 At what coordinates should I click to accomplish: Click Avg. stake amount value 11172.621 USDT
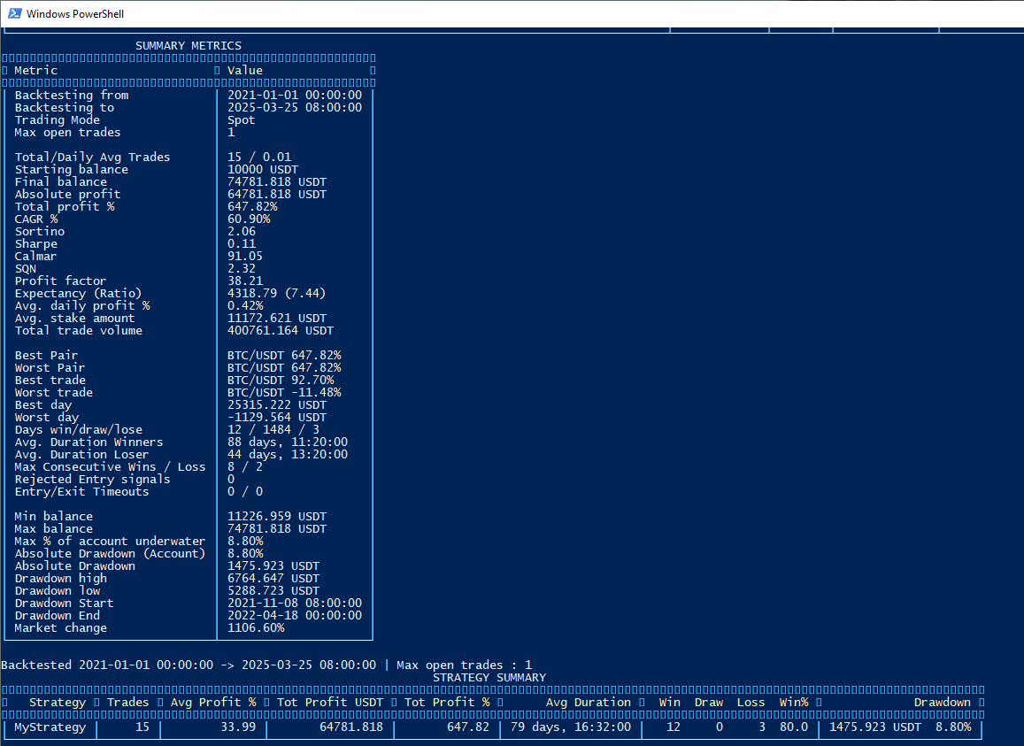click(277, 319)
